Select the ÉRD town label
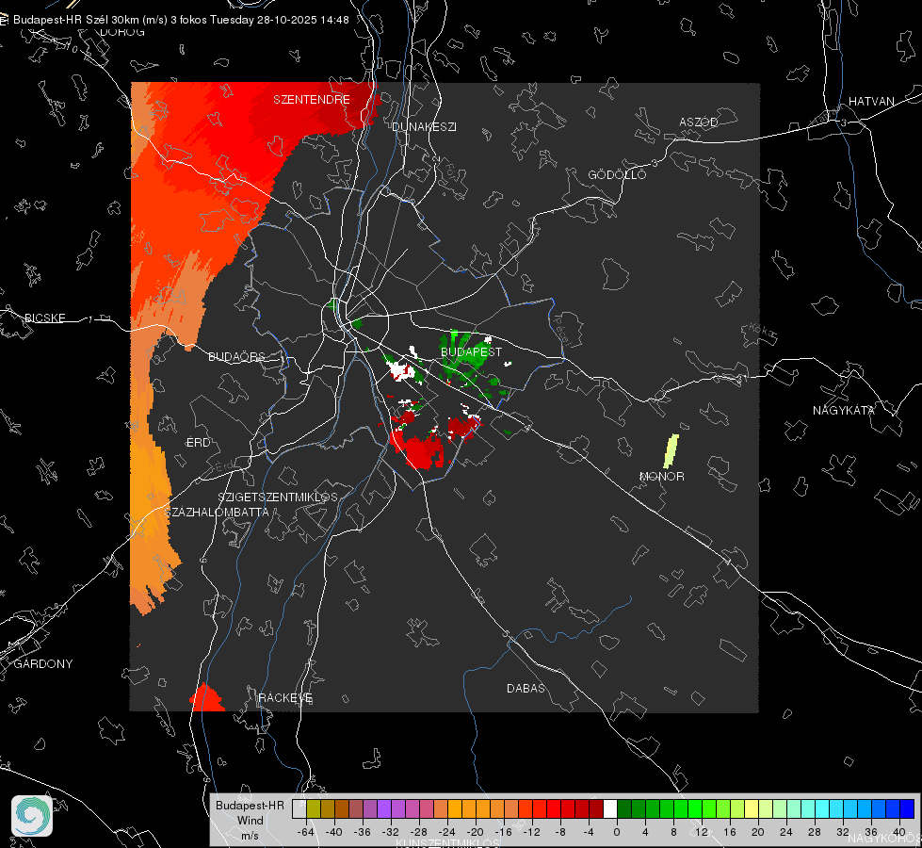This screenshot has width=922, height=848. 198,443
